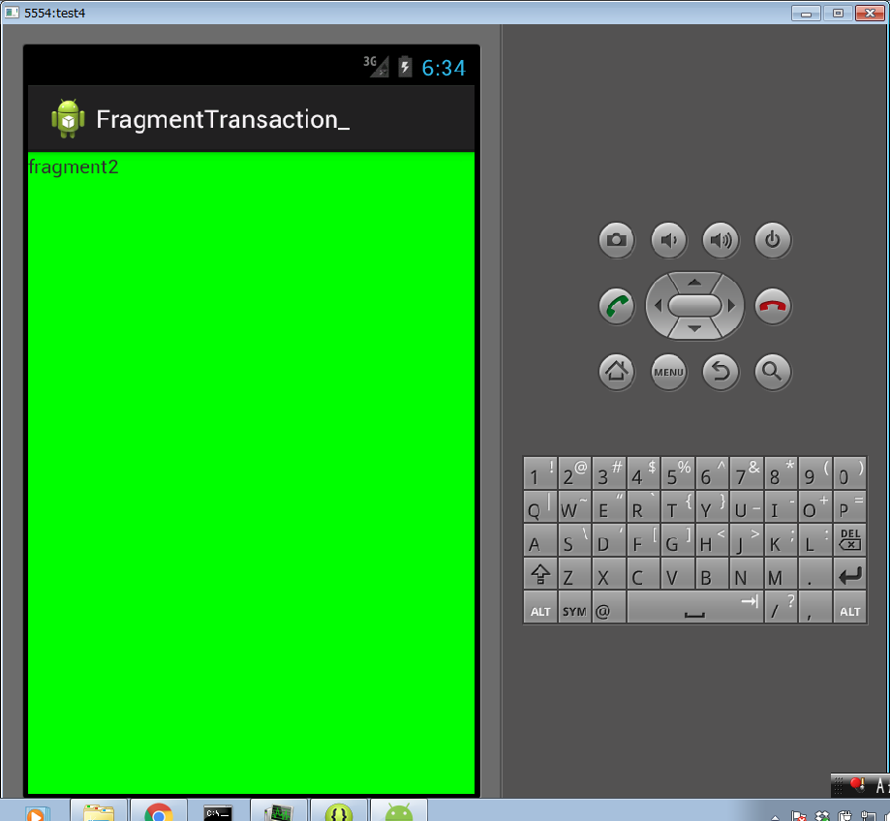Click the space bar key
890x821 pixels.
point(694,607)
